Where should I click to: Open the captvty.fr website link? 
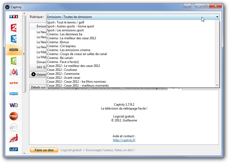coord(124,140)
